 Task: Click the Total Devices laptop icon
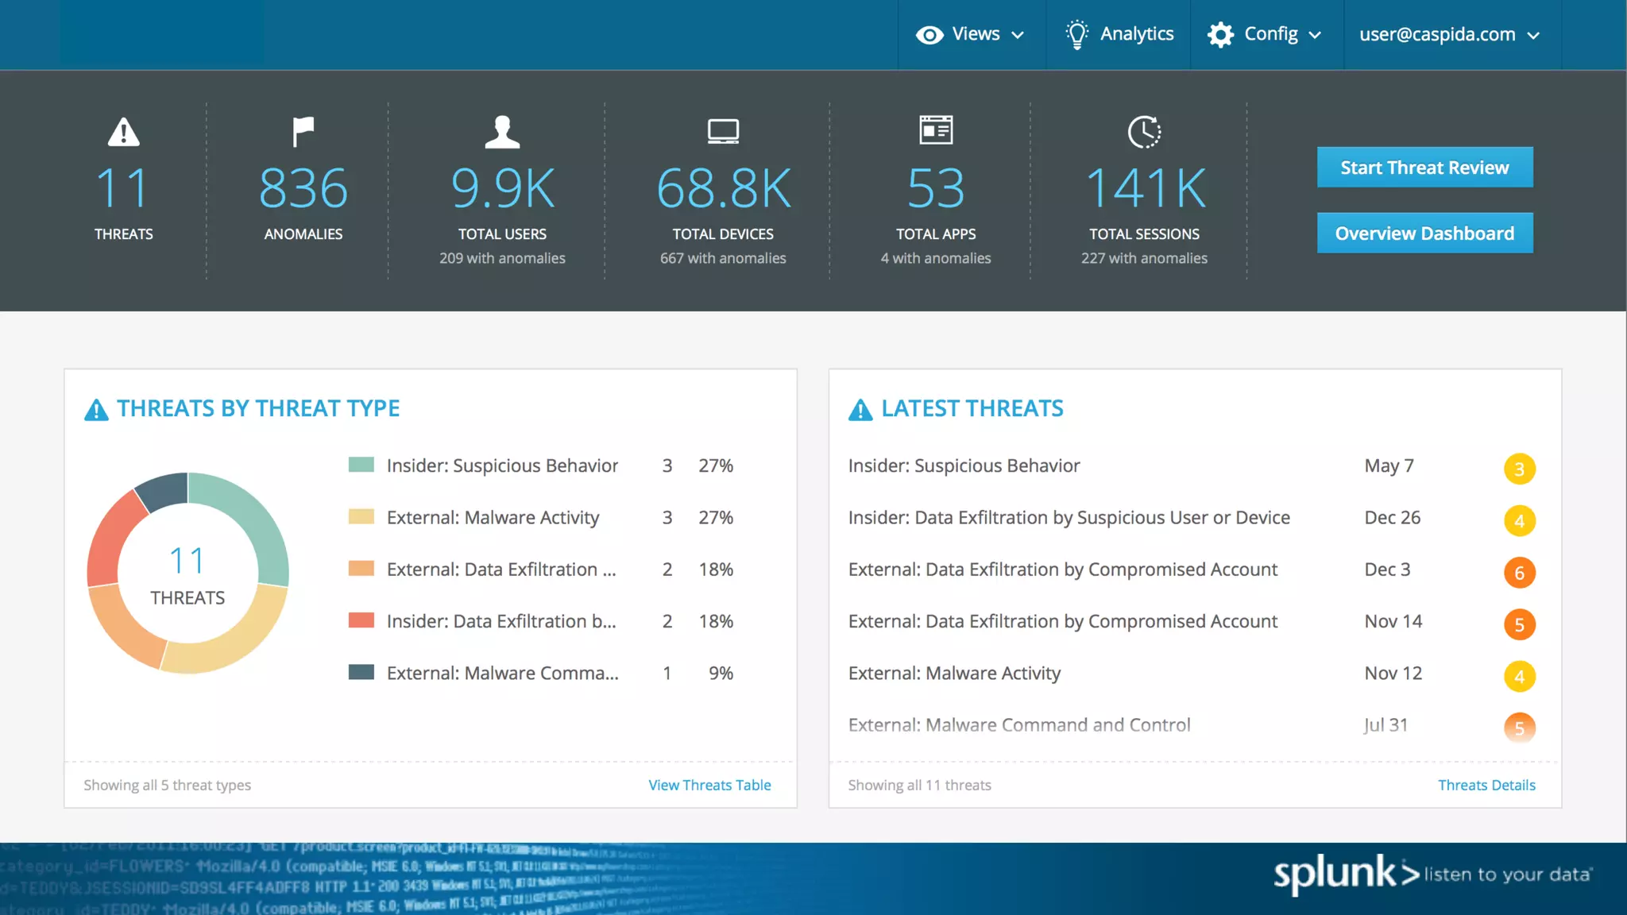point(723,132)
